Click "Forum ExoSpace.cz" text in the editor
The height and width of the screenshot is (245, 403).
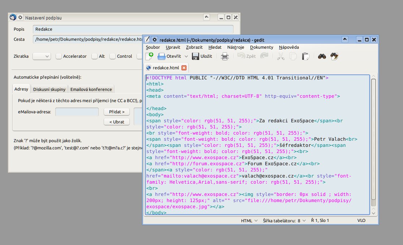pos(272,164)
